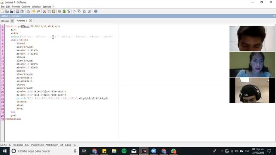Click the t0=t0+h code line
Viewport: 276px width, 155px height.
[x=22, y=102]
